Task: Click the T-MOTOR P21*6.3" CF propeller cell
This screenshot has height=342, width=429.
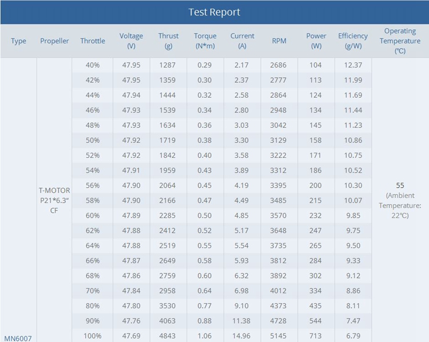Action: coord(54,200)
